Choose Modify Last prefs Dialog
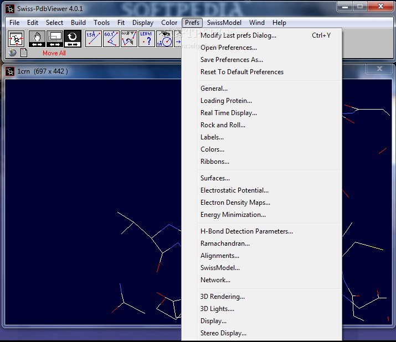The height and width of the screenshot is (342, 396). coord(261,35)
